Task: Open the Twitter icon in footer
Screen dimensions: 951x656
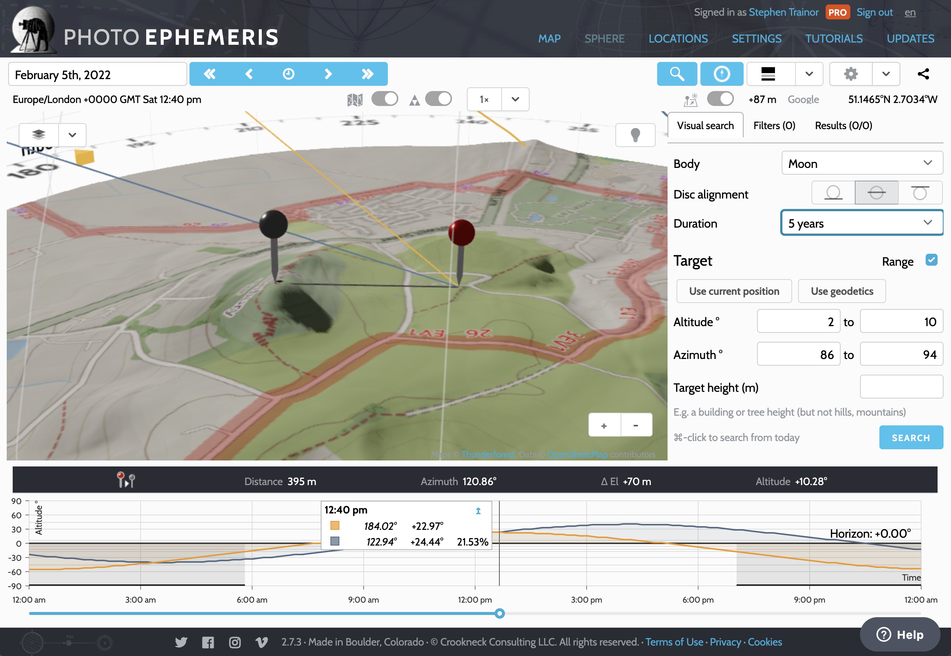Action: tap(181, 642)
